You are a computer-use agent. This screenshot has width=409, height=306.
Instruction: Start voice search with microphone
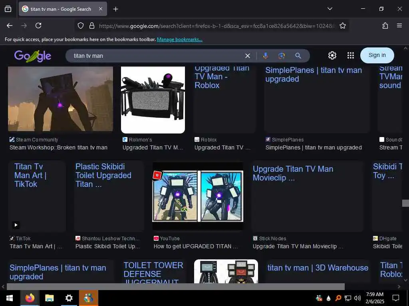[265, 56]
